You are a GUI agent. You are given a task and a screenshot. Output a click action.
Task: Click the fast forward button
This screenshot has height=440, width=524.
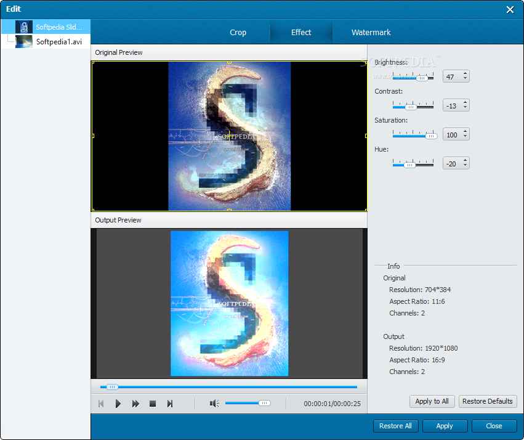point(135,404)
